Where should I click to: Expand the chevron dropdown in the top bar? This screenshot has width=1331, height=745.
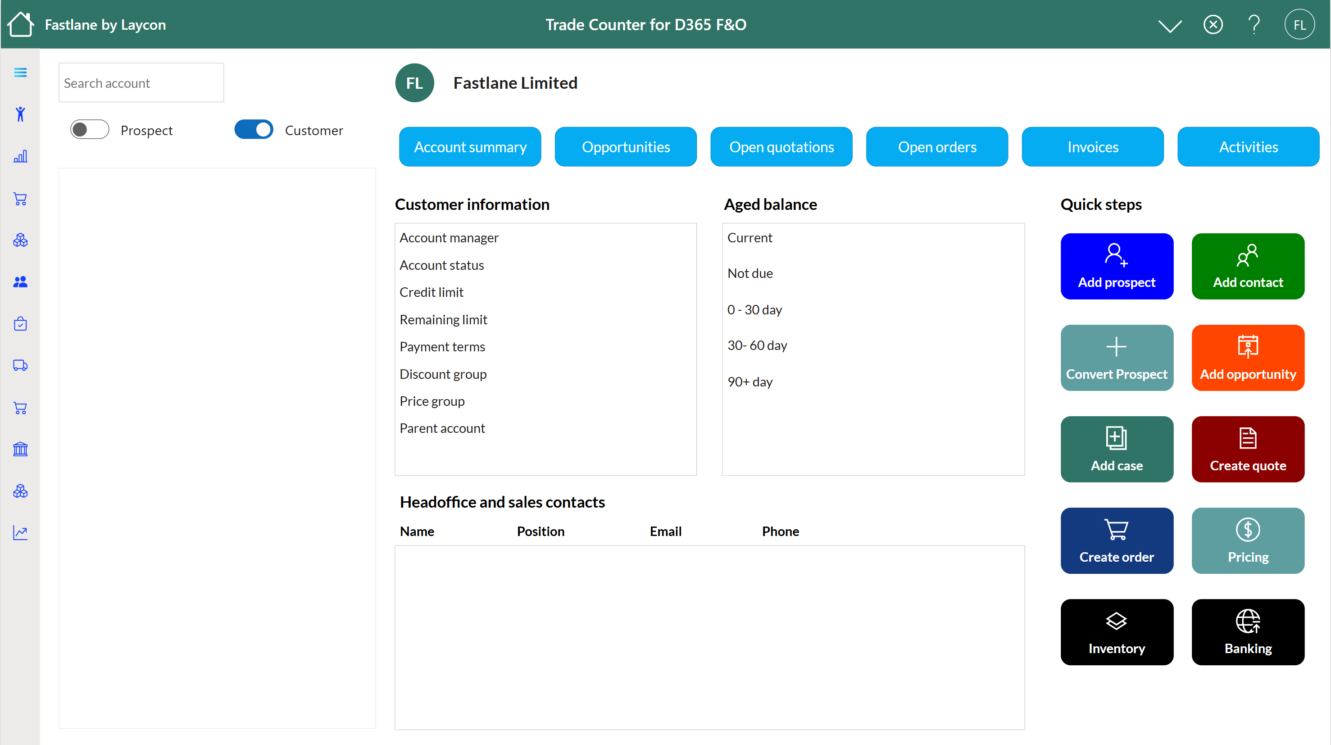[x=1170, y=24]
